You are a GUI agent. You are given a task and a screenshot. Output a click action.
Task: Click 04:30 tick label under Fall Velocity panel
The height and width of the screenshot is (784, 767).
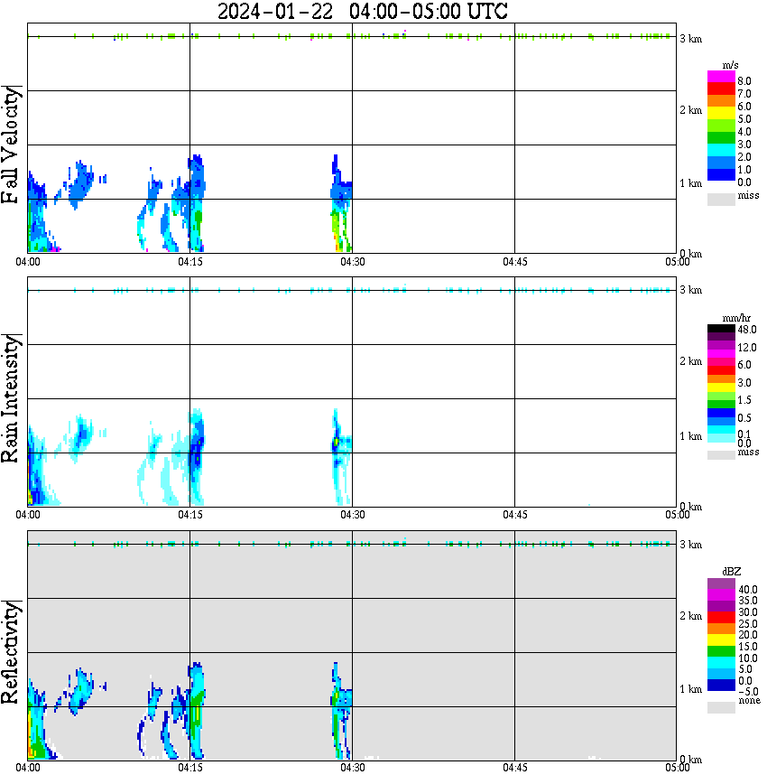coord(353,262)
